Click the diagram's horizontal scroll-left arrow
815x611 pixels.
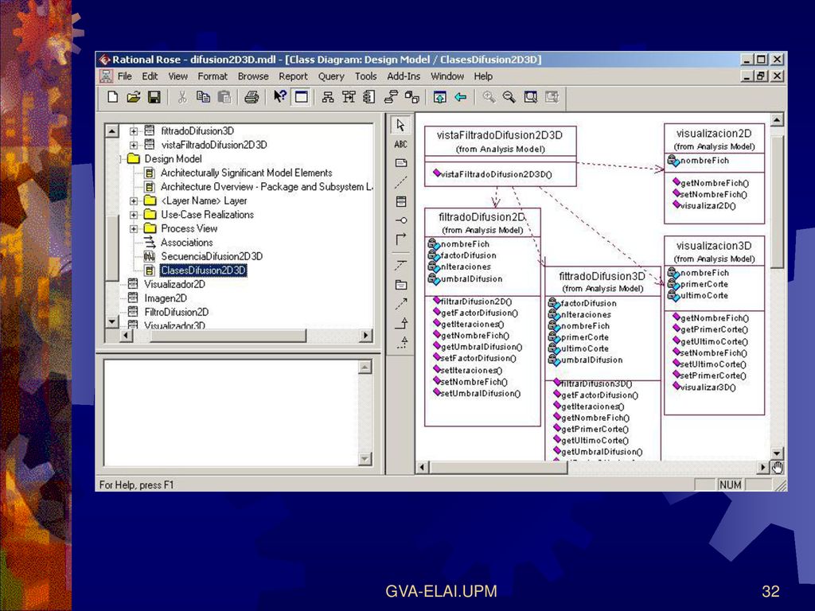point(422,467)
